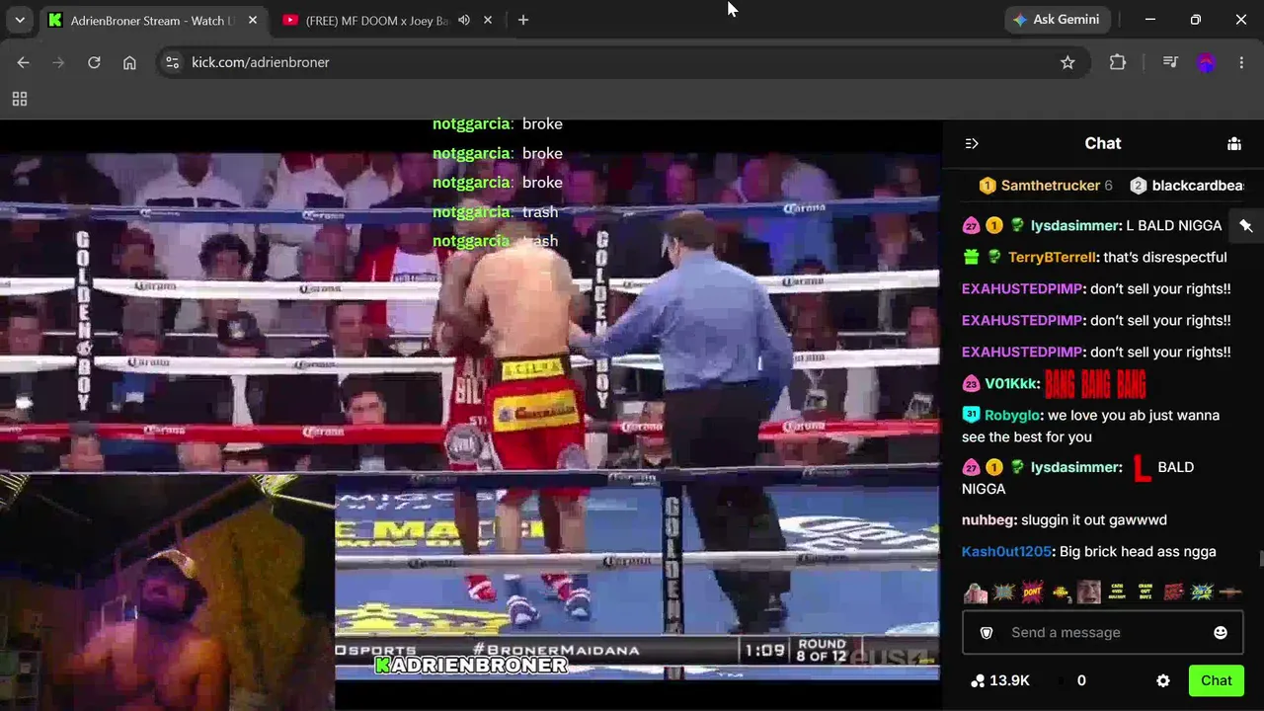This screenshot has width=1264, height=711.
Task: Expand the tab search dropdown arrow
Action: 20,20
